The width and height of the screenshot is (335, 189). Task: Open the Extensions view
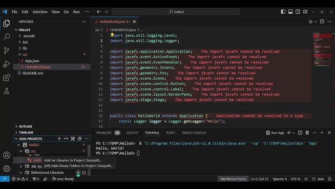[x=7, y=77]
